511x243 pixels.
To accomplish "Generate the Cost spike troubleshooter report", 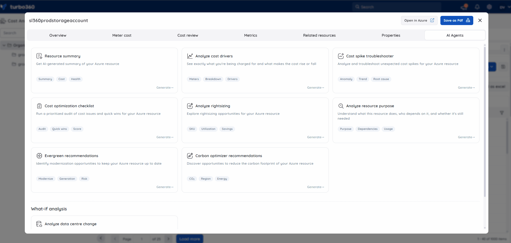I will (467, 88).
